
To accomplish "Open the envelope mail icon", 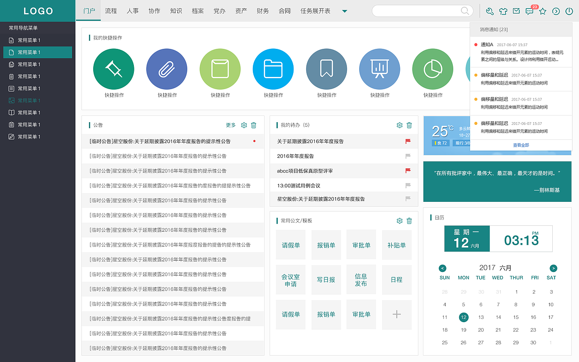I will (x=516, y=11).
